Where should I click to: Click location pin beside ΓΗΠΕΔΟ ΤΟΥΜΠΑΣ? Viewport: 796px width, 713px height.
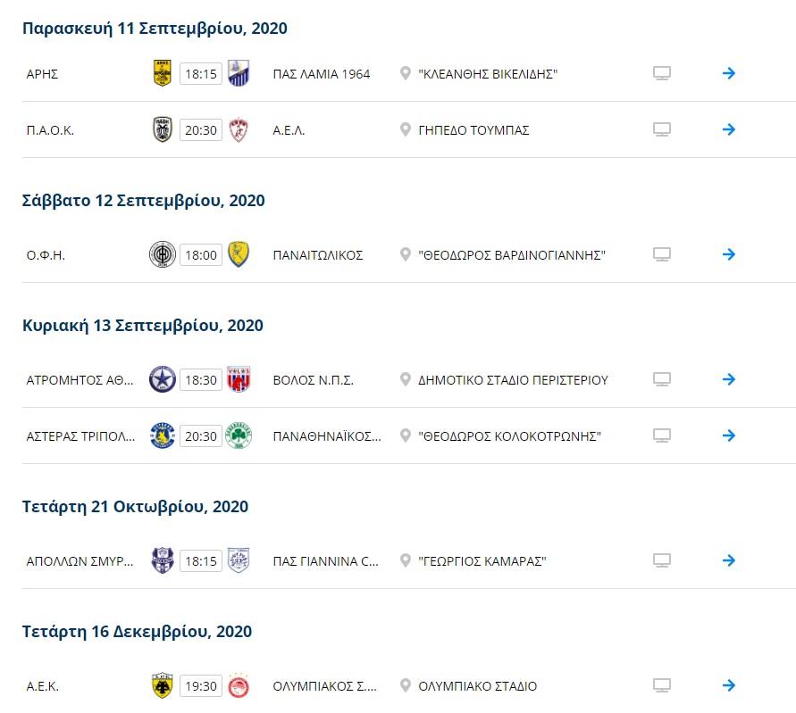(x=405, y=129)
